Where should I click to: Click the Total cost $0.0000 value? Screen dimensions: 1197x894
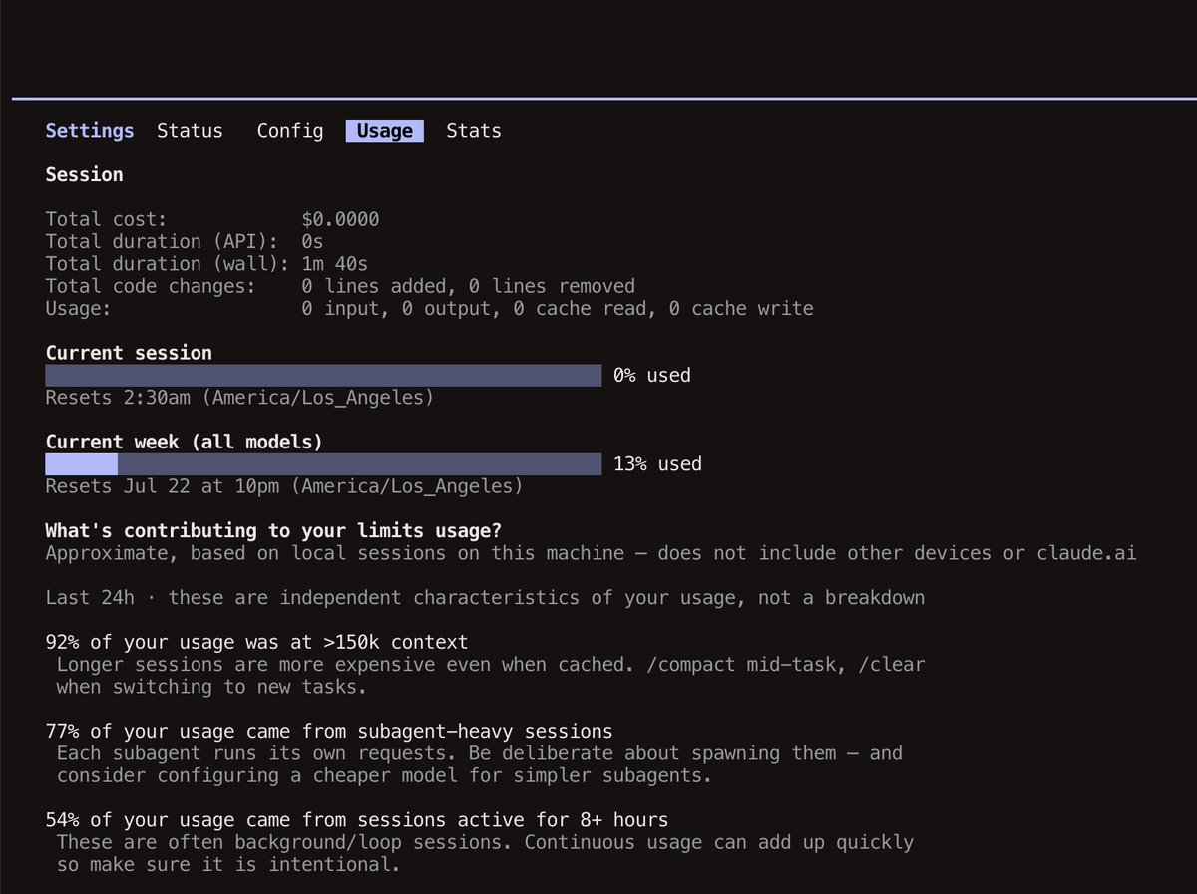pos(340,219)
